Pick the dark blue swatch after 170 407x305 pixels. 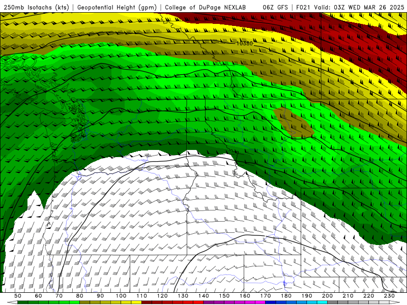point(271,302)
